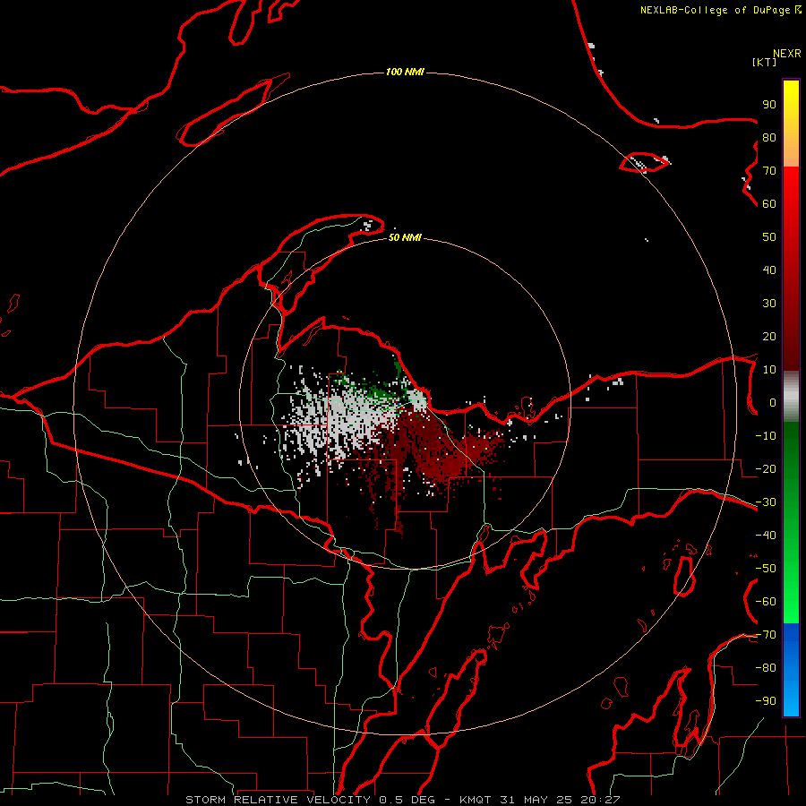Image resolution: width=806 pixels, height=806 pixels.
Task: Click the -60 value on the velocity scale
Action: tap(766, 602)
